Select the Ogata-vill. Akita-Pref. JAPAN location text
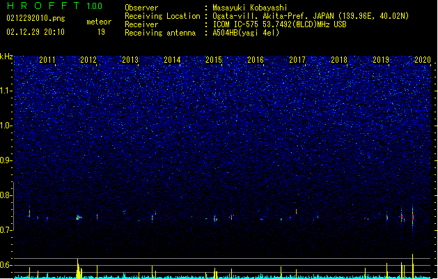438x279 pixels. click(x=311, y=16)
